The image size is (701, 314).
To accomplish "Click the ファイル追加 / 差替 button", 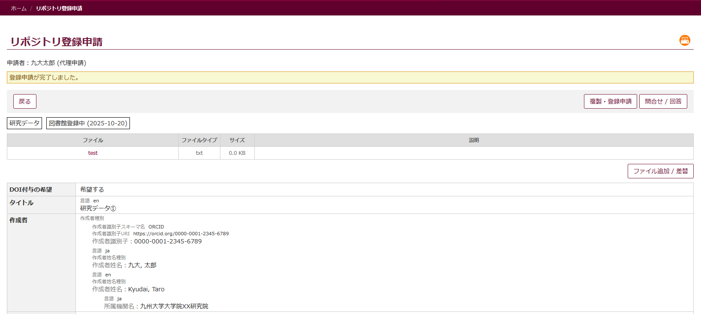I will click(x=660, y=171).
